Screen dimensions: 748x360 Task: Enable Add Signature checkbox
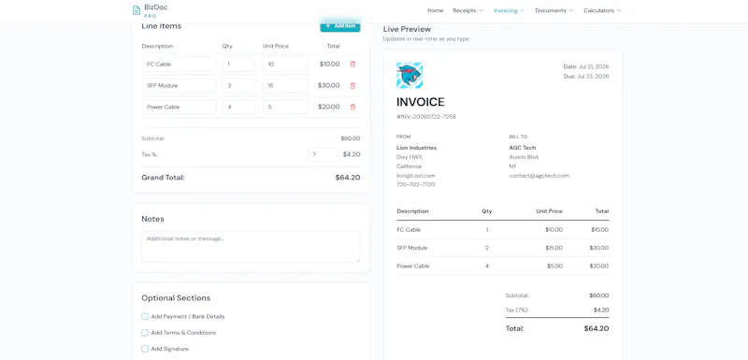point(145,349)
